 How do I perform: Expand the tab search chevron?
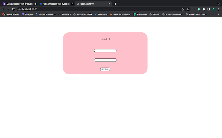[218, 4]
